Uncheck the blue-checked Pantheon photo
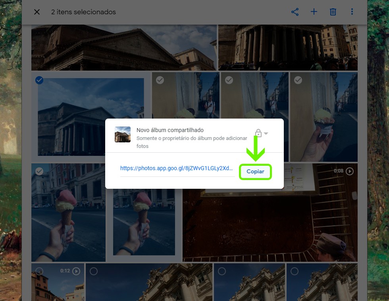389x301 pixels. pyautogui.click(x=39, y=81)
